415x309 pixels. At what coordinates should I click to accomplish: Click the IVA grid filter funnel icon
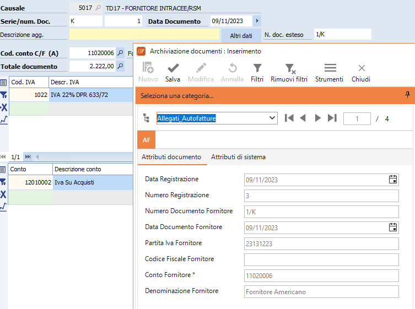click(x=3, y=95)
